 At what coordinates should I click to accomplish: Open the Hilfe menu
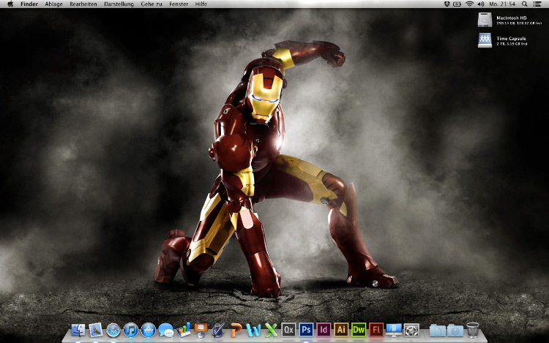click(201, 4)
